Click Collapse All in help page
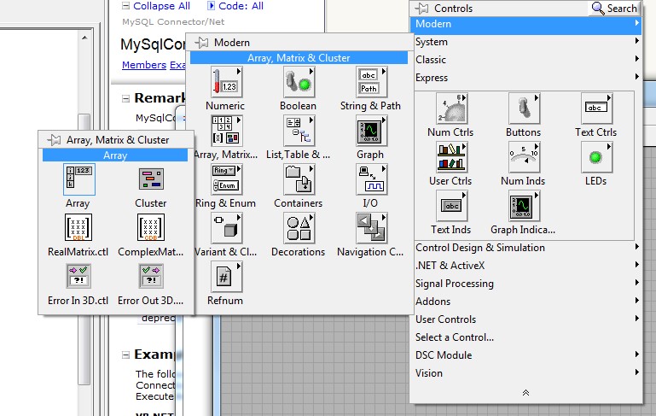This screenshot has height=416, width=656. [x=161, y=6]
